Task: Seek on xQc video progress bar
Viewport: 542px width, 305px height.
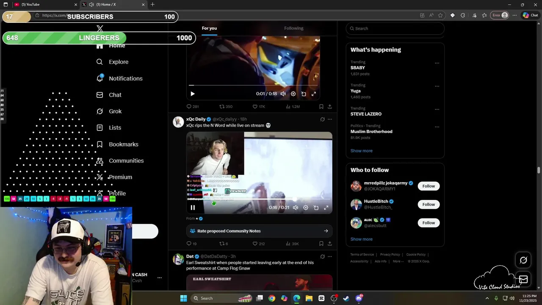Action: pyautogui.click(x=259, y=199)
